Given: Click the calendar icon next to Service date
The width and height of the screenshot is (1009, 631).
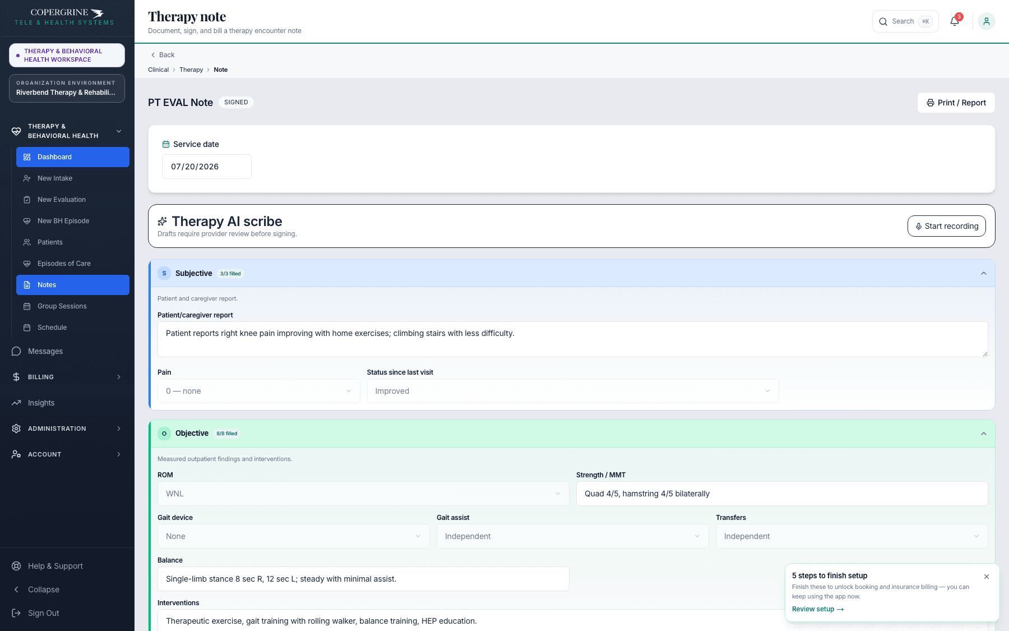Looking at the screenshot, I should coord(166,144).
